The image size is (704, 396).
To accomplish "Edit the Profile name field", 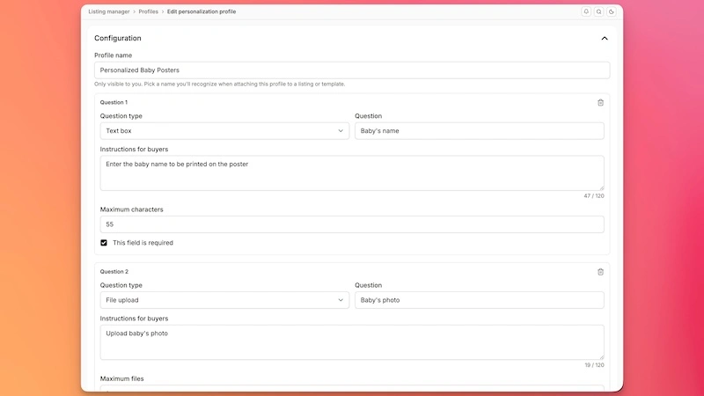I will click(352, 70).
